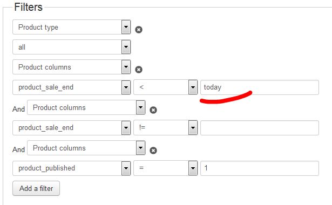
Task: Open the second product_sale_end column dropdown
Action: pyautogui.click(x=72, y=128)
